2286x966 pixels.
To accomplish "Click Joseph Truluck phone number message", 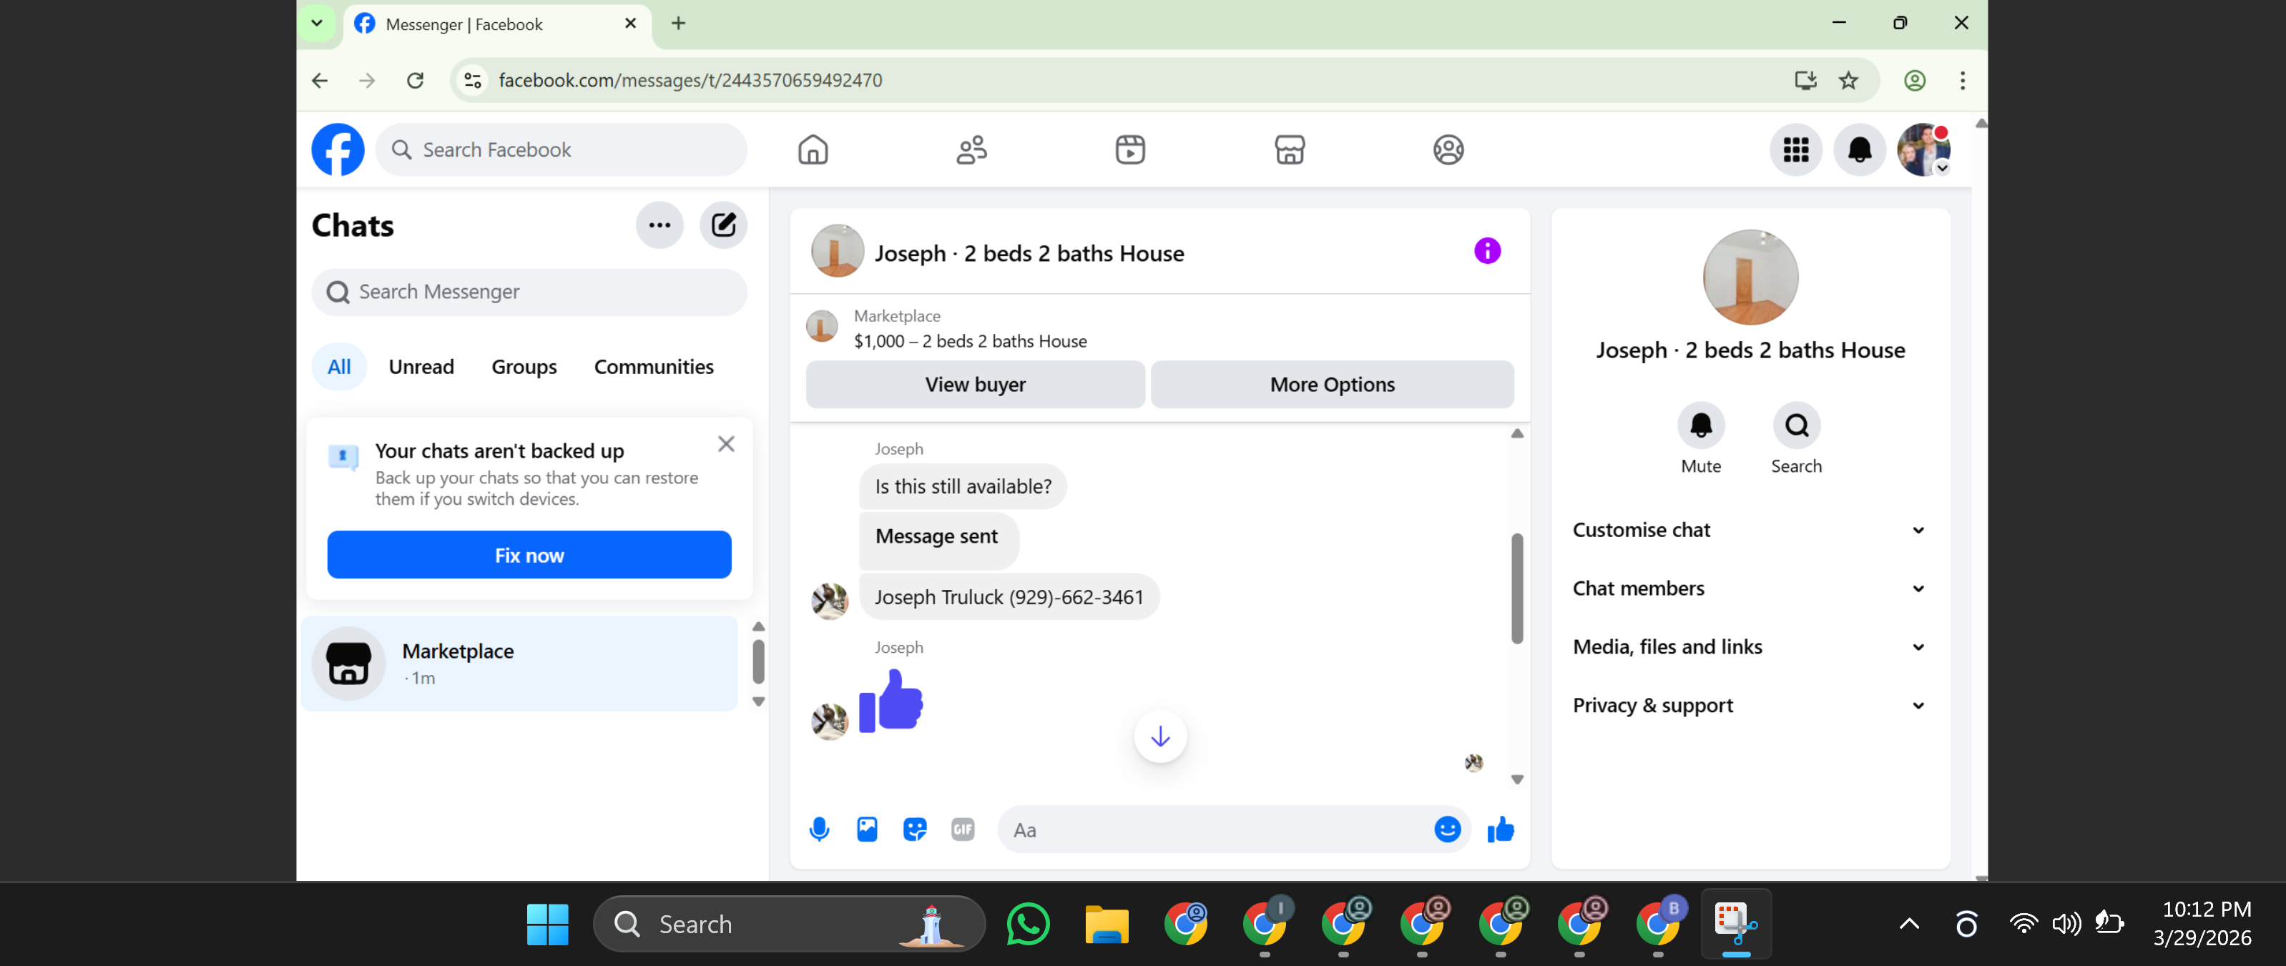I will point(1009,597).
